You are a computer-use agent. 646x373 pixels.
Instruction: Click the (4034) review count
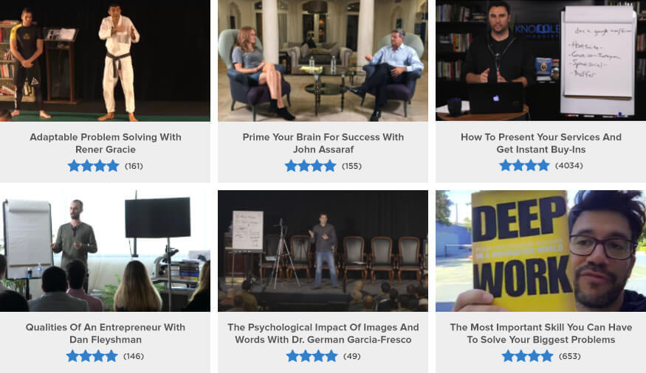(x=569, y=166)
